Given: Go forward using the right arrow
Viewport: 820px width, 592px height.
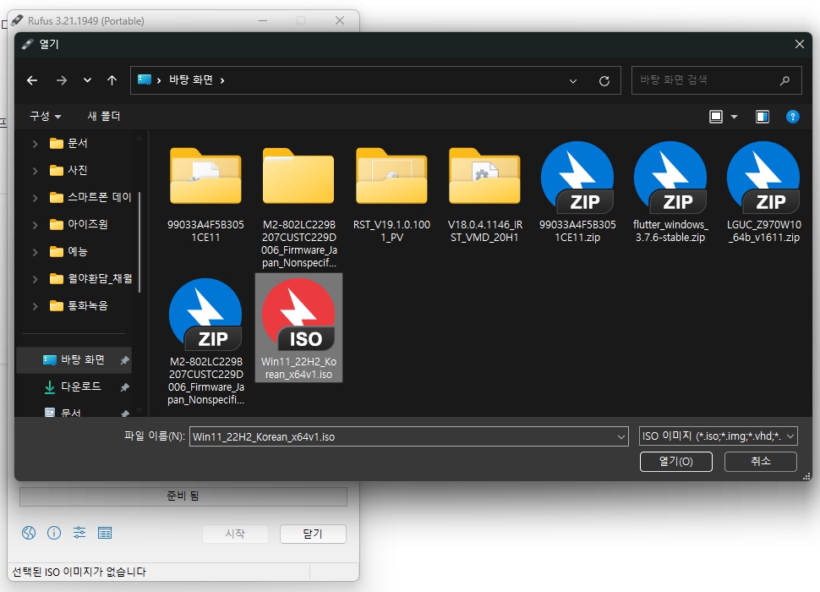Looking at the screenshot, I should pos(61,80).
